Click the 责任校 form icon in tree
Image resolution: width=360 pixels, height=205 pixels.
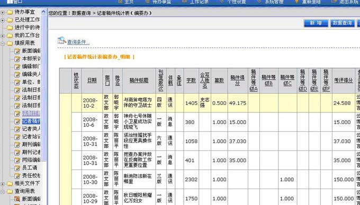point(17,176)
